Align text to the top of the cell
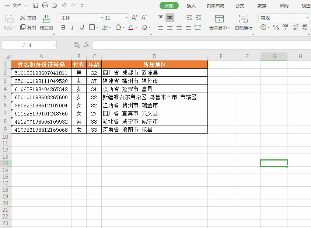The height and width of the screenshot is (228, 311). coord(160,18)
